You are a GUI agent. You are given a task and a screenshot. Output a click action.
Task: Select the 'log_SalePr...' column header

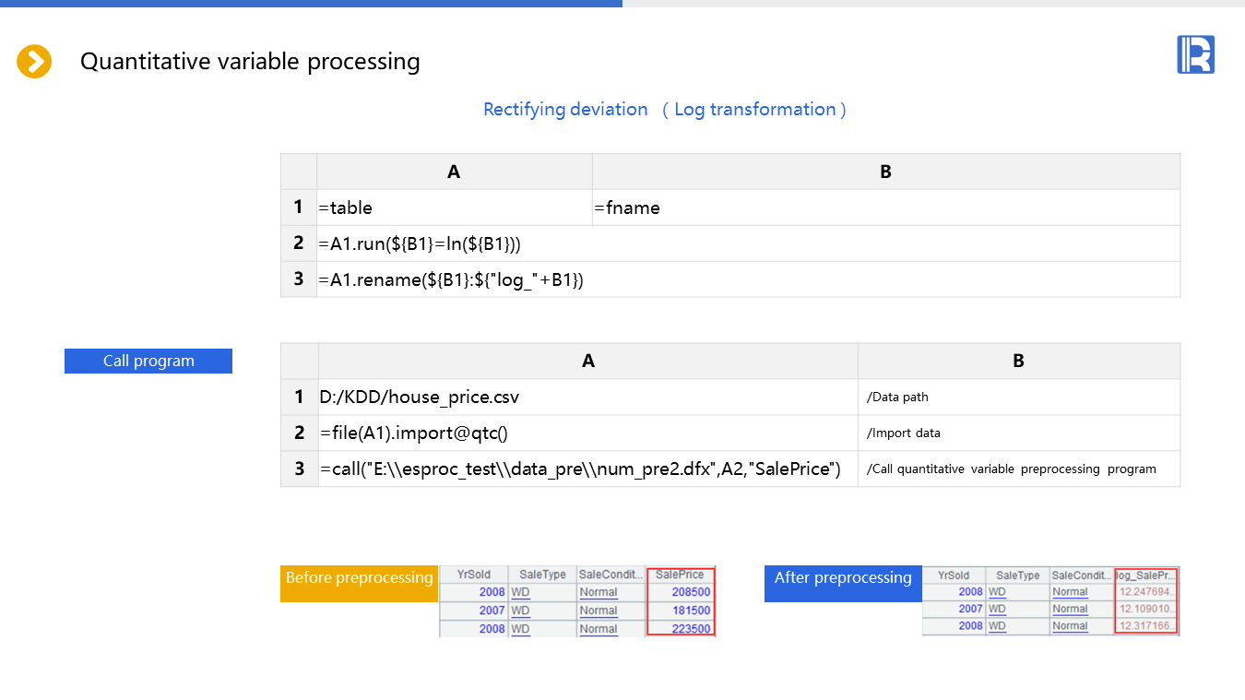click(1146, 575)
